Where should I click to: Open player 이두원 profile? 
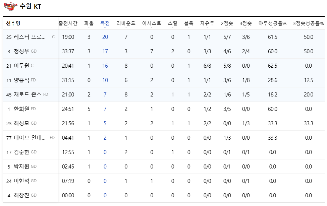[21, 66]
